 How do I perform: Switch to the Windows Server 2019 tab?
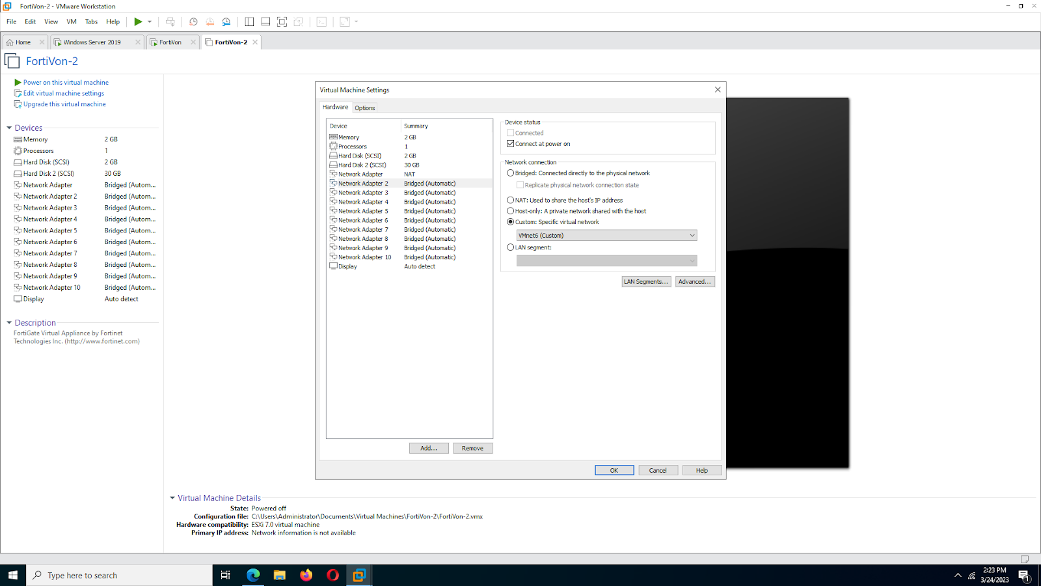[x=92, y=42]
